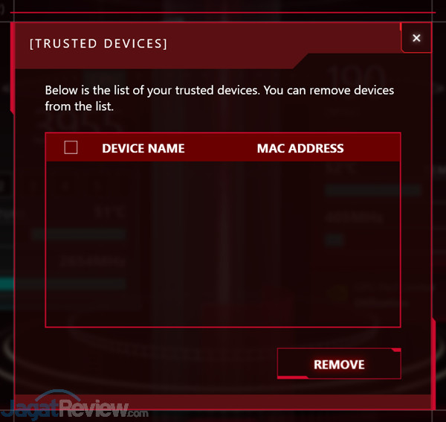Click inside the empty trusted devices list
446x422 pixels.
coord(223,244)
